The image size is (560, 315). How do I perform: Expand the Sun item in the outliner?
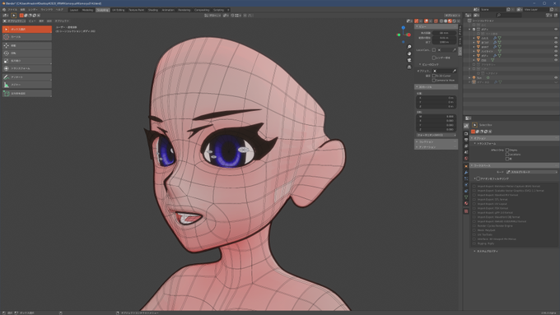[x=469, y=77]
